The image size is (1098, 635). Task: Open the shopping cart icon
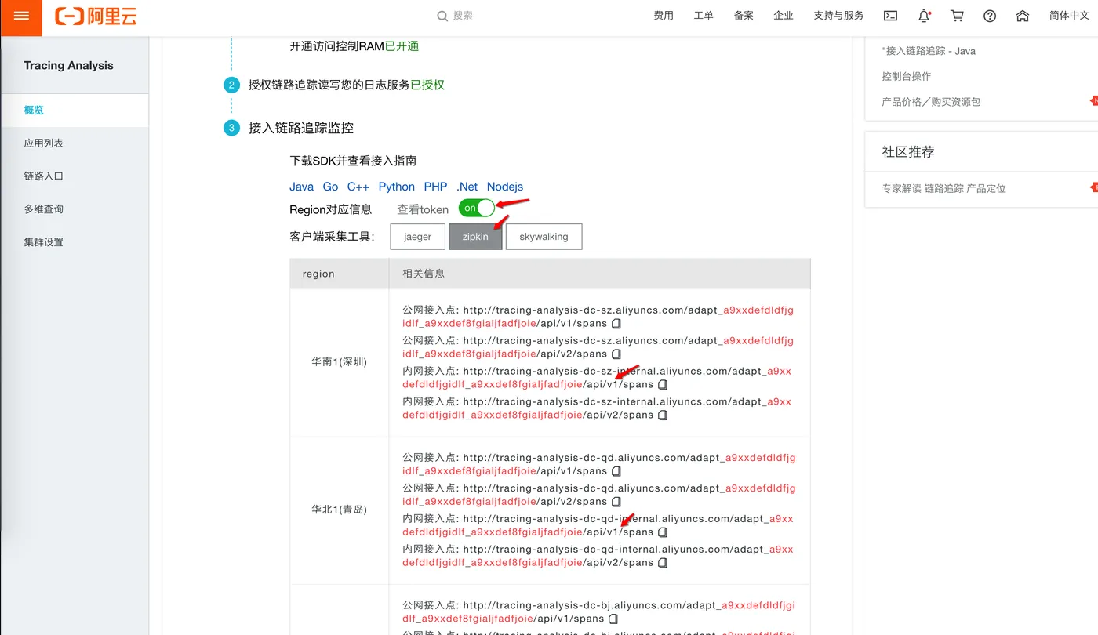click(x=957, y=16)
